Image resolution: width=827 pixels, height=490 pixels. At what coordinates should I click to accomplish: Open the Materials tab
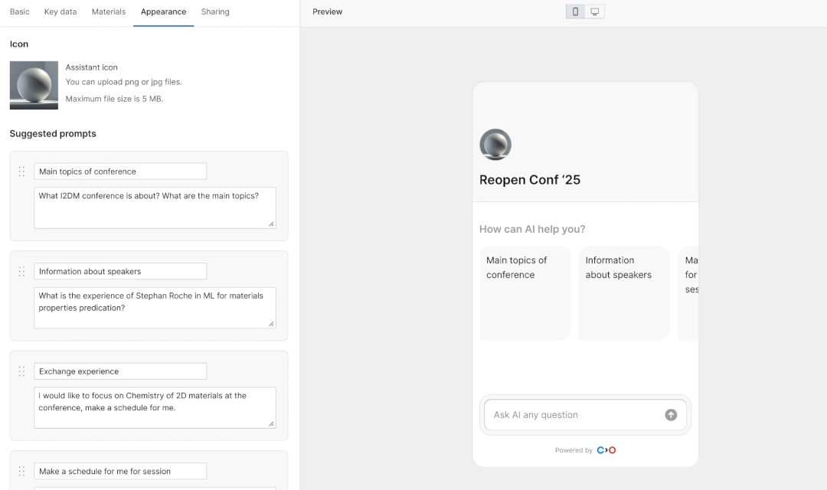tap(108, 11)
